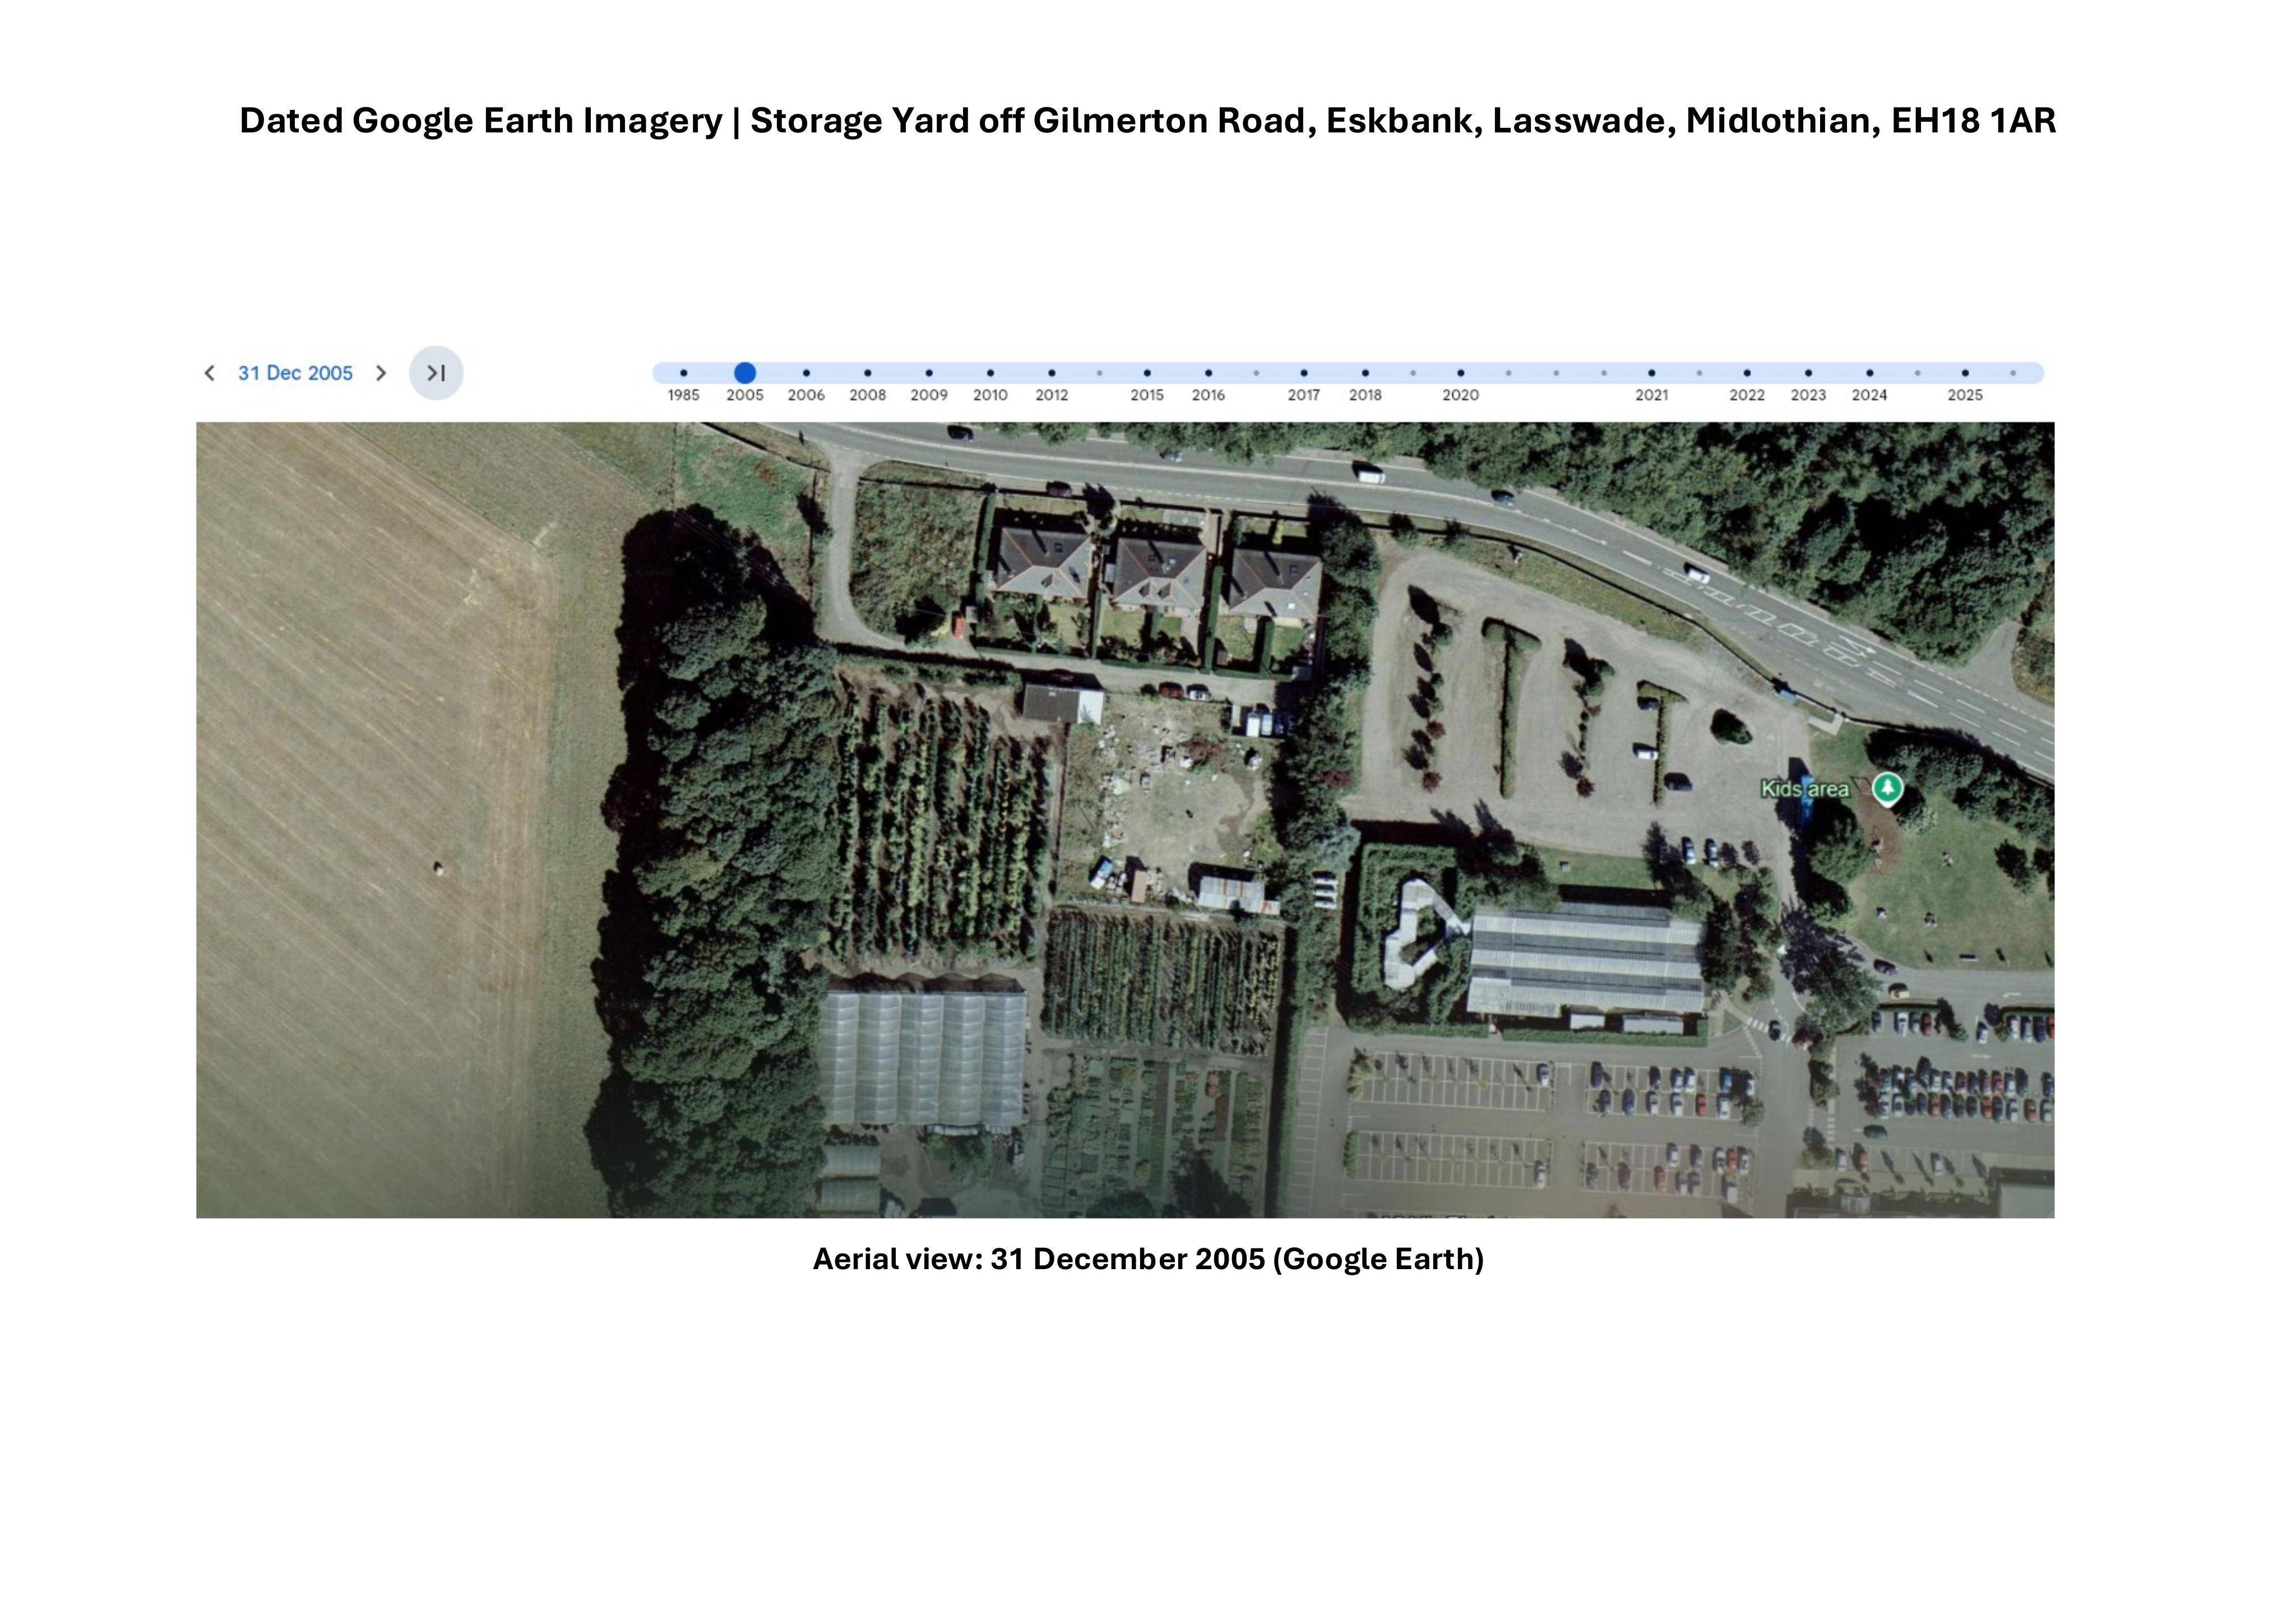Image resolution: width=2296 pixels, height=1624 pixels.
Task: Select the 2021 timeline marker
Action: 1652,373
